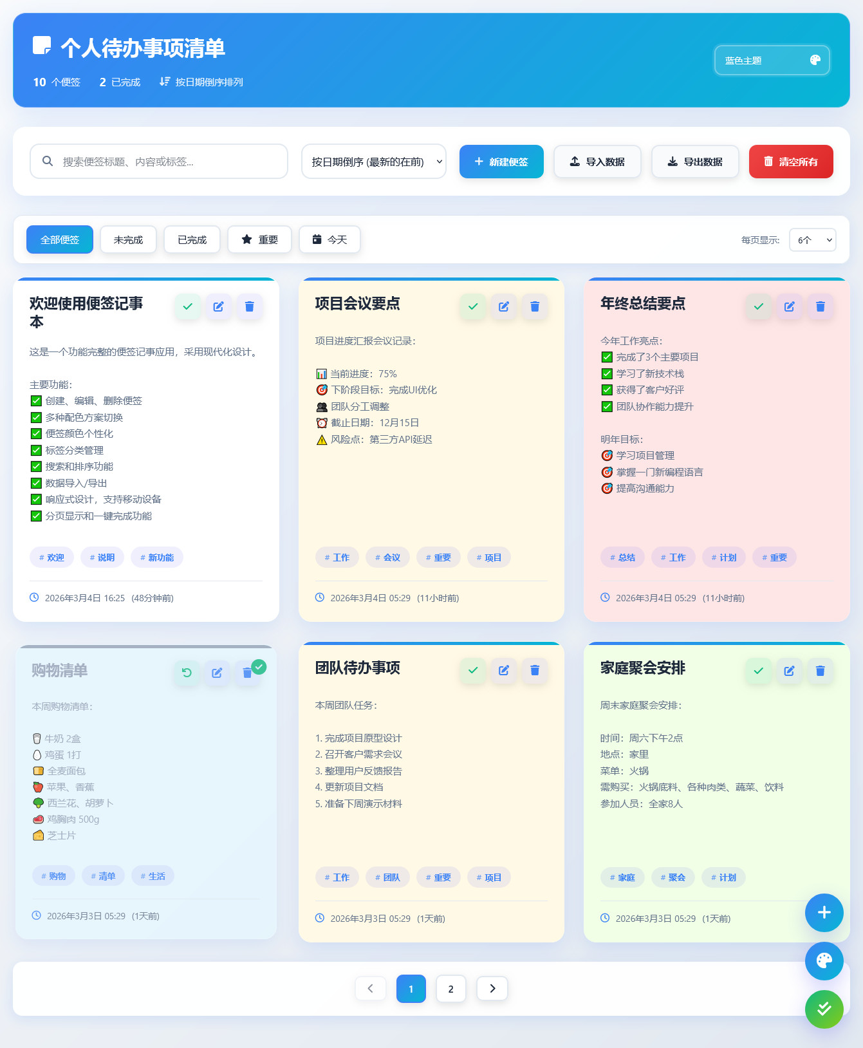Click edit icon on 家庭聚会安排 card

click(x=789, y=671)
